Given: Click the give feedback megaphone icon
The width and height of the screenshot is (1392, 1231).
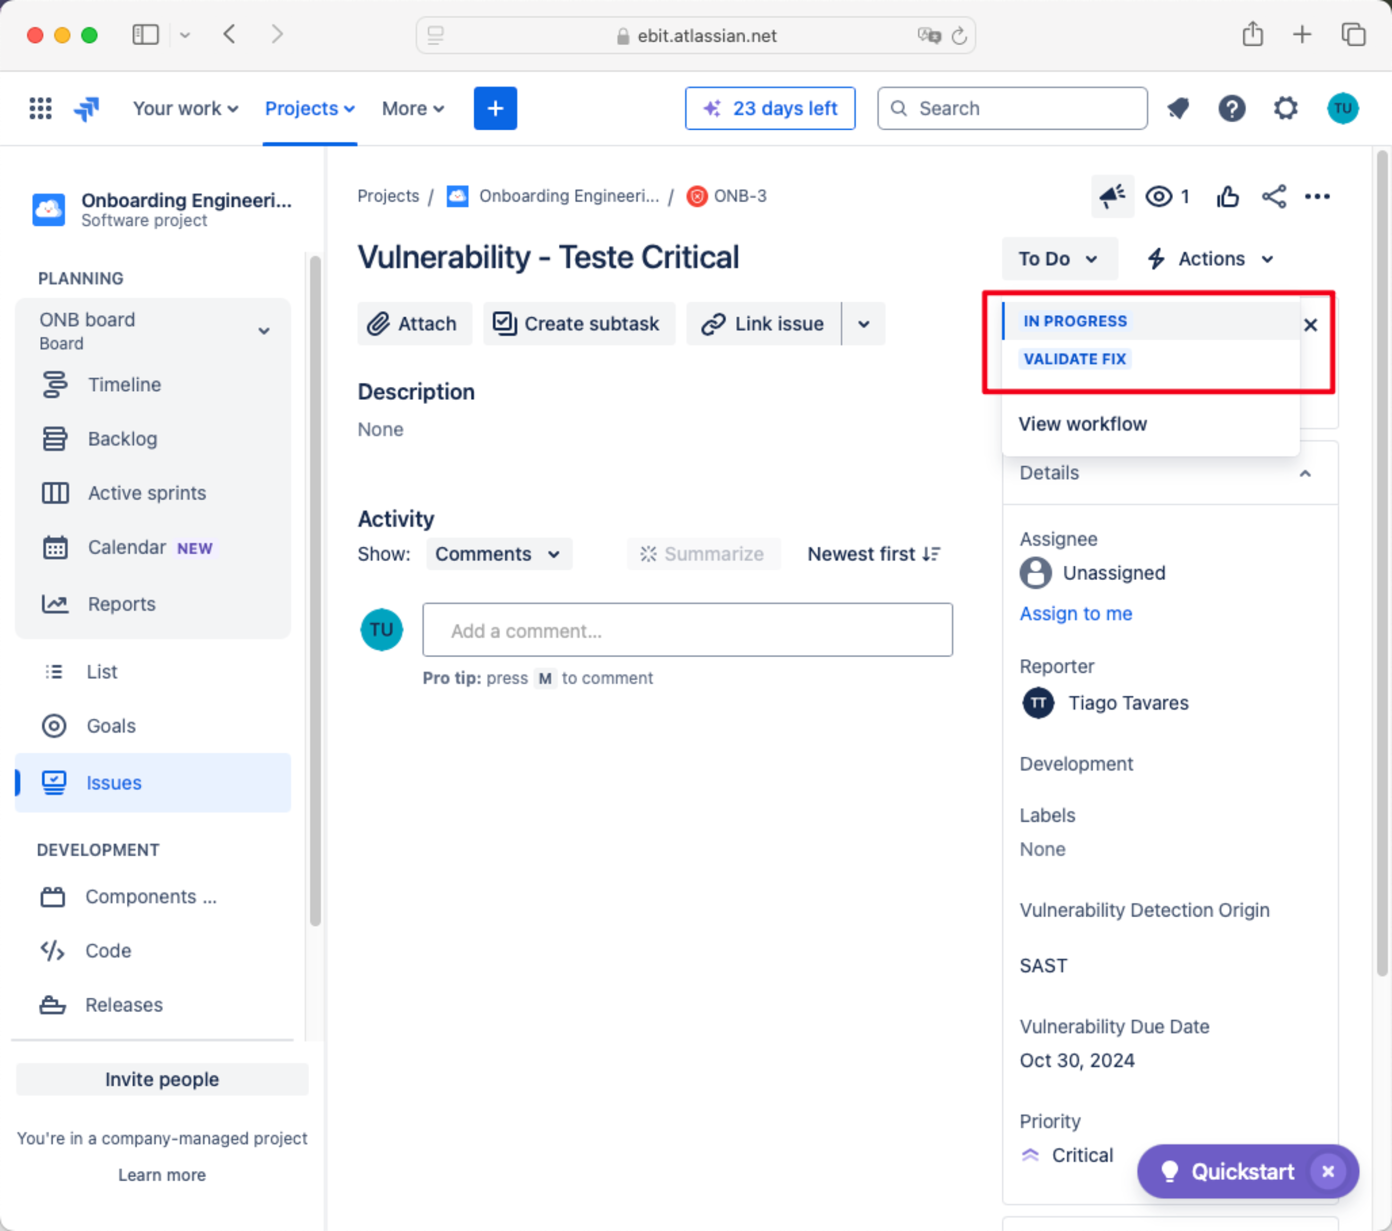Looking at the screenshot, I should coord(1112,197).
